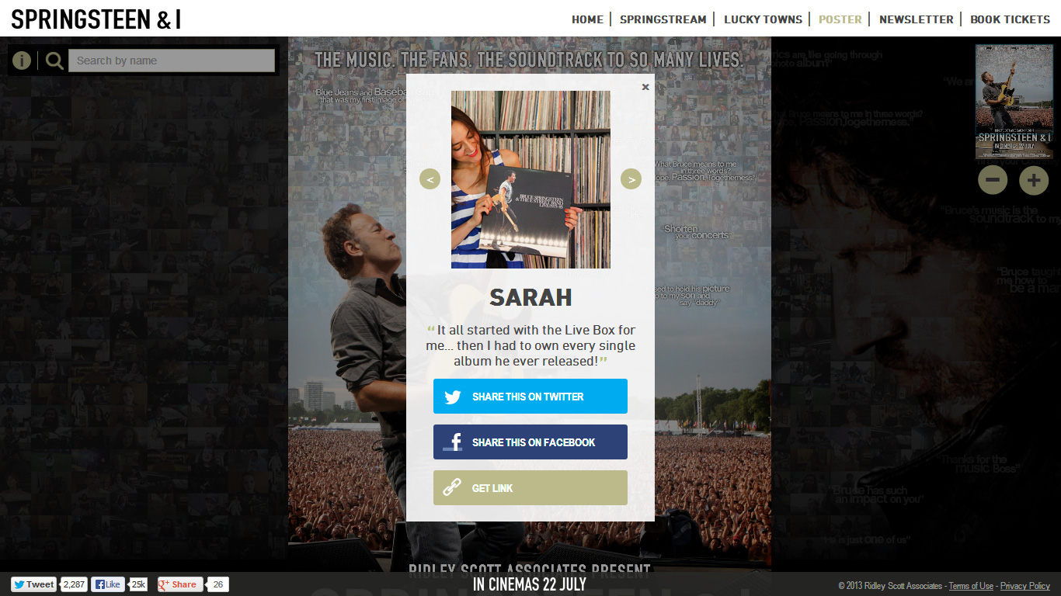Image resolution: width=1061 pixels, height=596 pixels.
Task: Click the Tweet button in footer
Action: [33, 584]
